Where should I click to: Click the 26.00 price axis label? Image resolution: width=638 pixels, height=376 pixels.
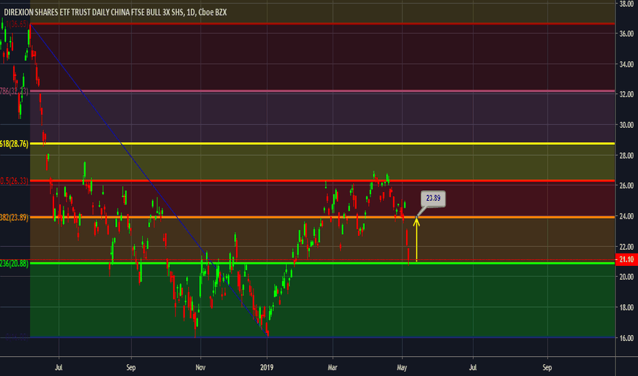[x=626, y=186]
